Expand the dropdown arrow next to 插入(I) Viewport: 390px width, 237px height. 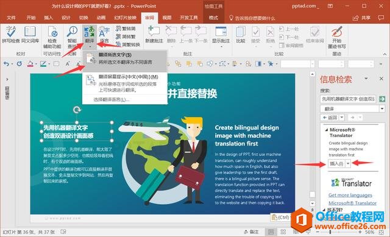pos(348,164)
